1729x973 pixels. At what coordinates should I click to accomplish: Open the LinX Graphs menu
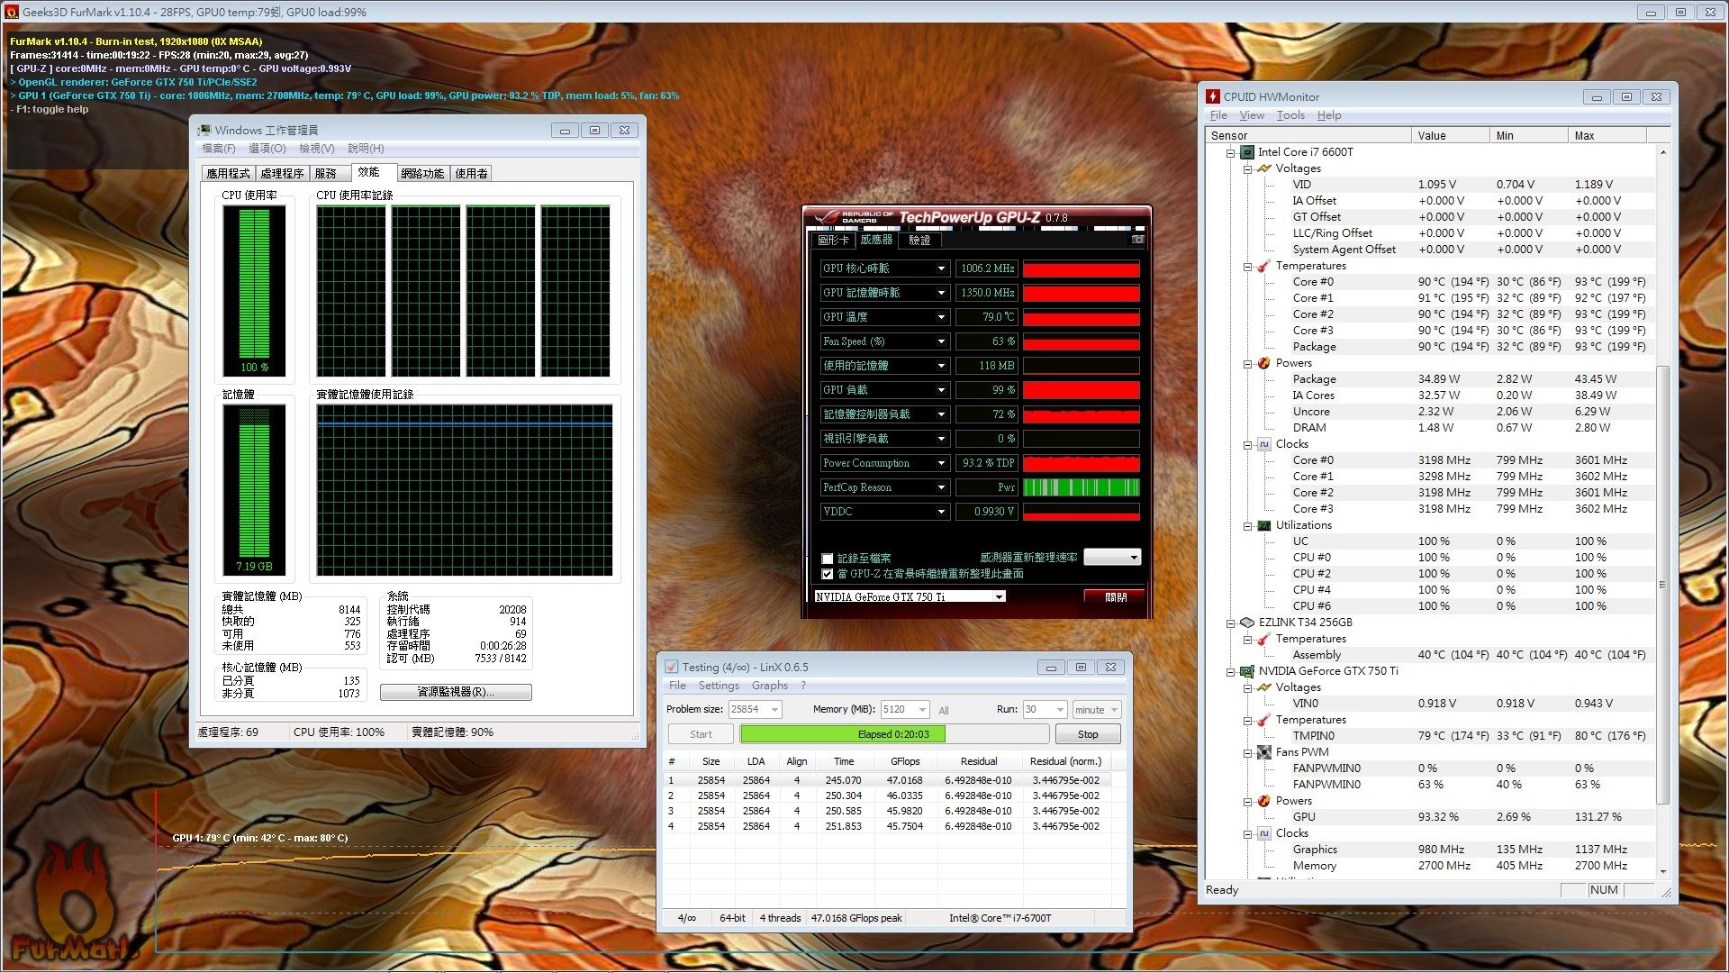(770, 686)
